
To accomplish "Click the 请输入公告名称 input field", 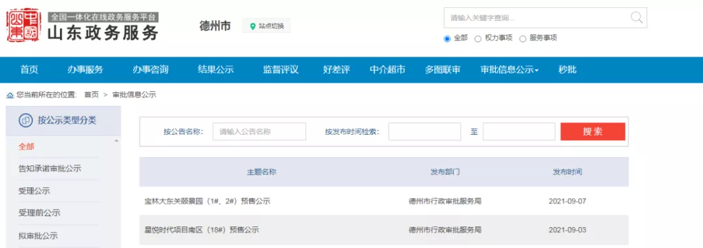I will pos(259,132).
